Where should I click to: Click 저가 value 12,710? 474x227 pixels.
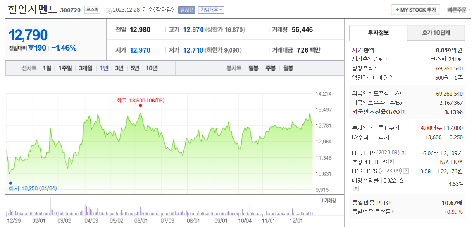tap(193, 50)
